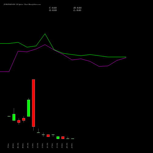
Task: Click the 'C: 0.05' close value
Action: [x=53, y=8]
